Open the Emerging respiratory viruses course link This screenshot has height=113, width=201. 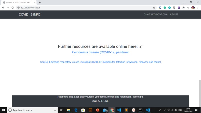100,62
